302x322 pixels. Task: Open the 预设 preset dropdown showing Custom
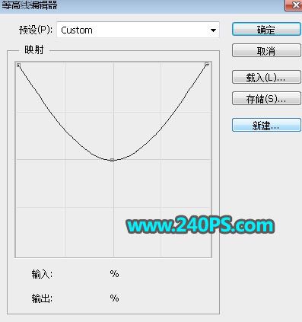(x=138, y=30)
